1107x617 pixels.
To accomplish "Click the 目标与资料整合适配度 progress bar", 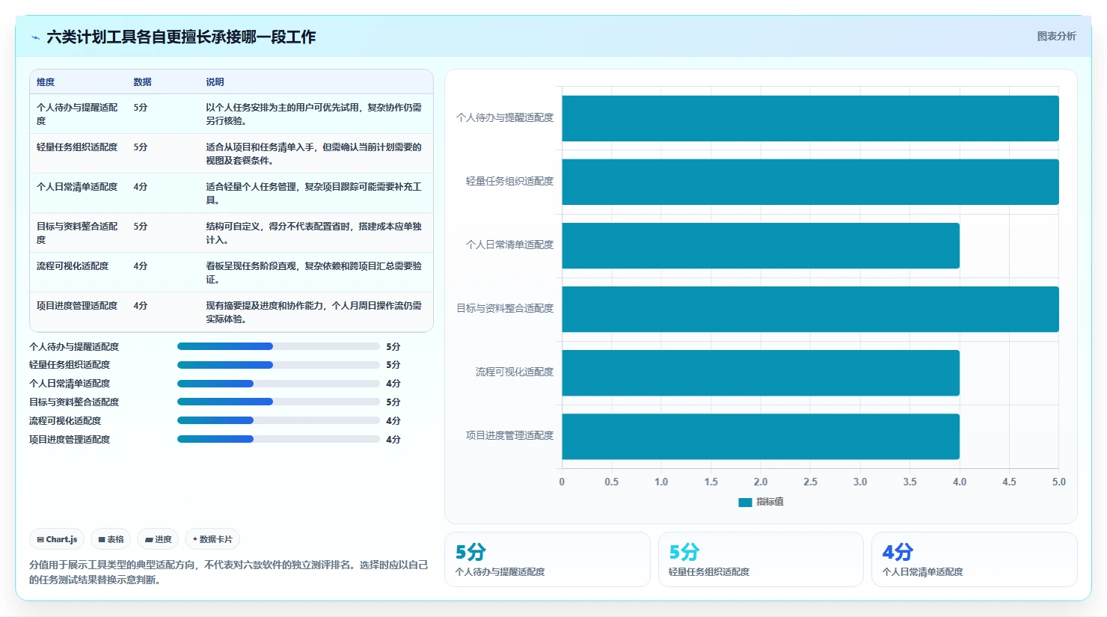I will coord(278,402).
